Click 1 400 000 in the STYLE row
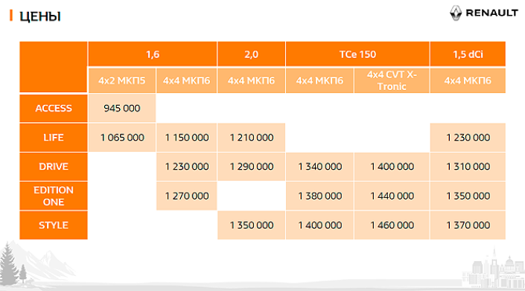525x291 pixels. 319,225
